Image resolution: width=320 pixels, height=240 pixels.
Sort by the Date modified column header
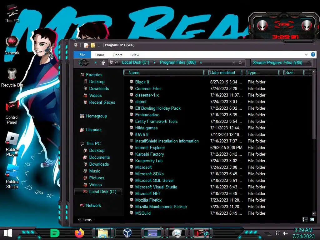[x=225, y=72]
